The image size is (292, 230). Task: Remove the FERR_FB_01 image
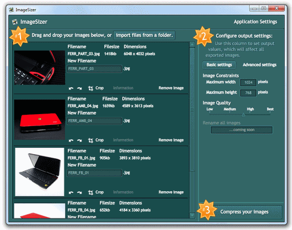(171, 192)
